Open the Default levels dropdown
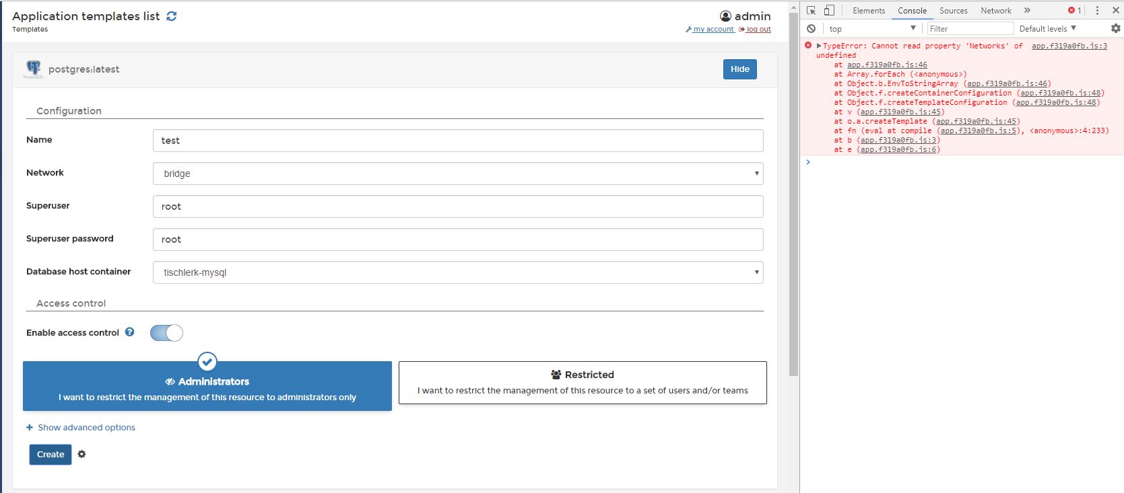The image size is (1124, 493). click(1048, 28)
